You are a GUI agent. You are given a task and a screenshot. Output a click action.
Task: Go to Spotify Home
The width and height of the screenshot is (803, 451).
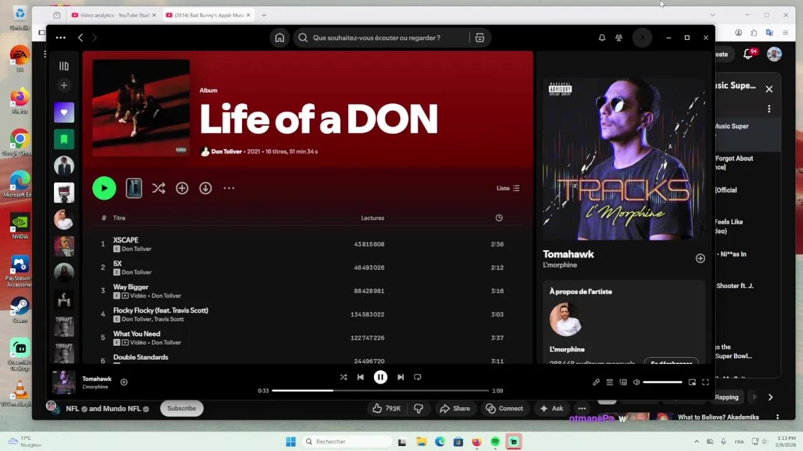pos(280,38)
